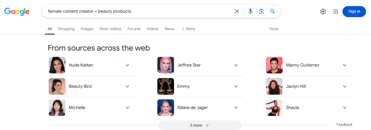Expand the Michelle entry chevron
Screen dimensions: 371x130
(127, 108)
